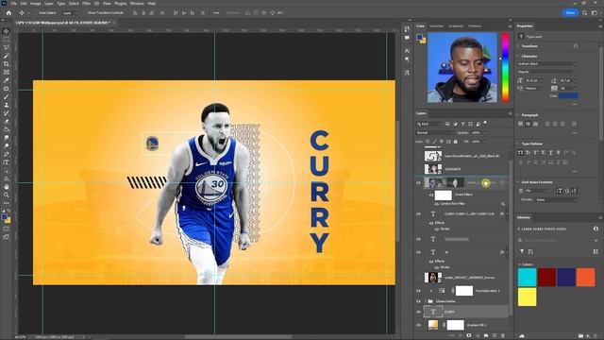This screenshot has height=340, width=604.
Task: Click create new layer icon
Action: 495,336
